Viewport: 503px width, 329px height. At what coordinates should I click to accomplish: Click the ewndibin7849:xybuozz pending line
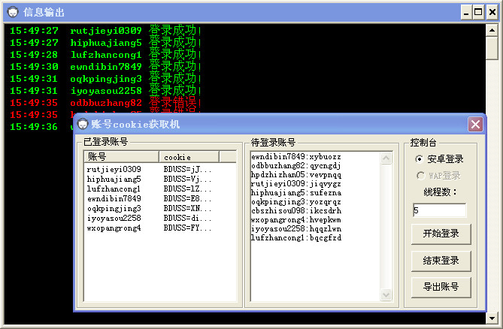296,157
